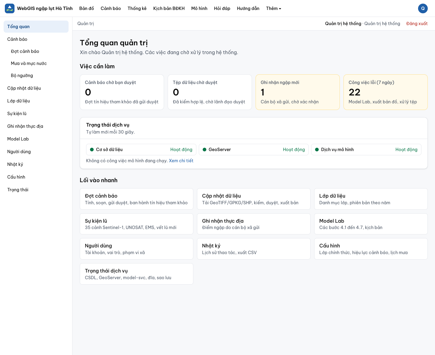Open the Cấu hình quick-access card

tap(371, 249)
